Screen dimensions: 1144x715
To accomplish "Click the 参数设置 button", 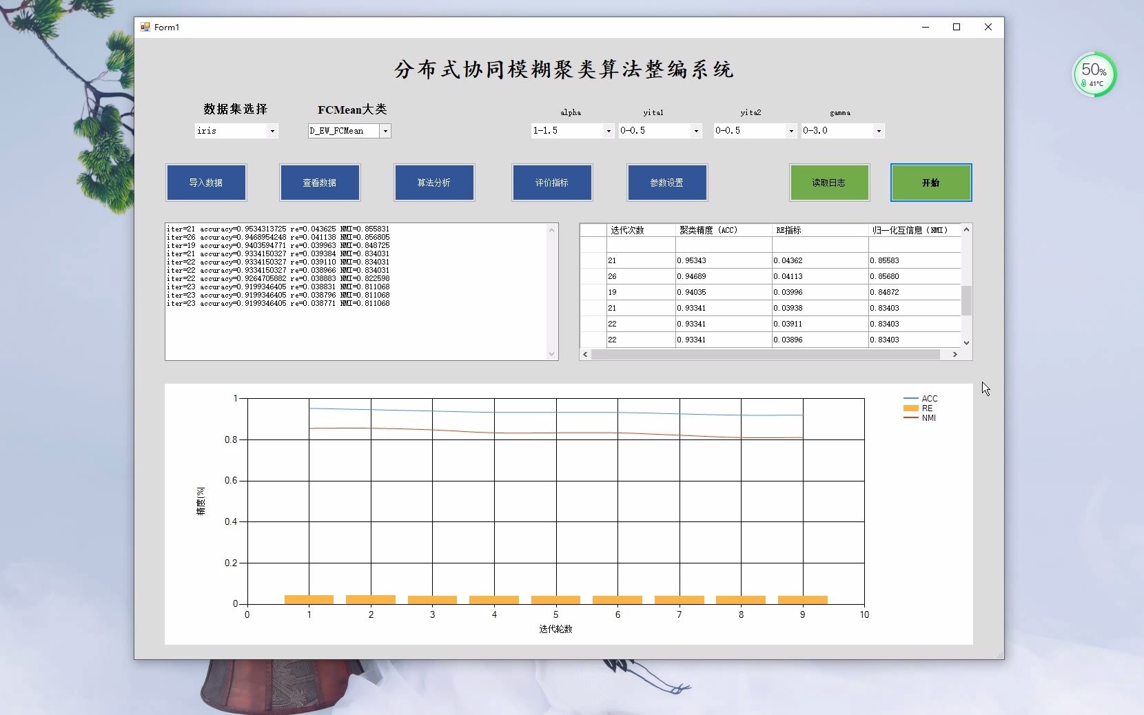I will click(666, 182).
